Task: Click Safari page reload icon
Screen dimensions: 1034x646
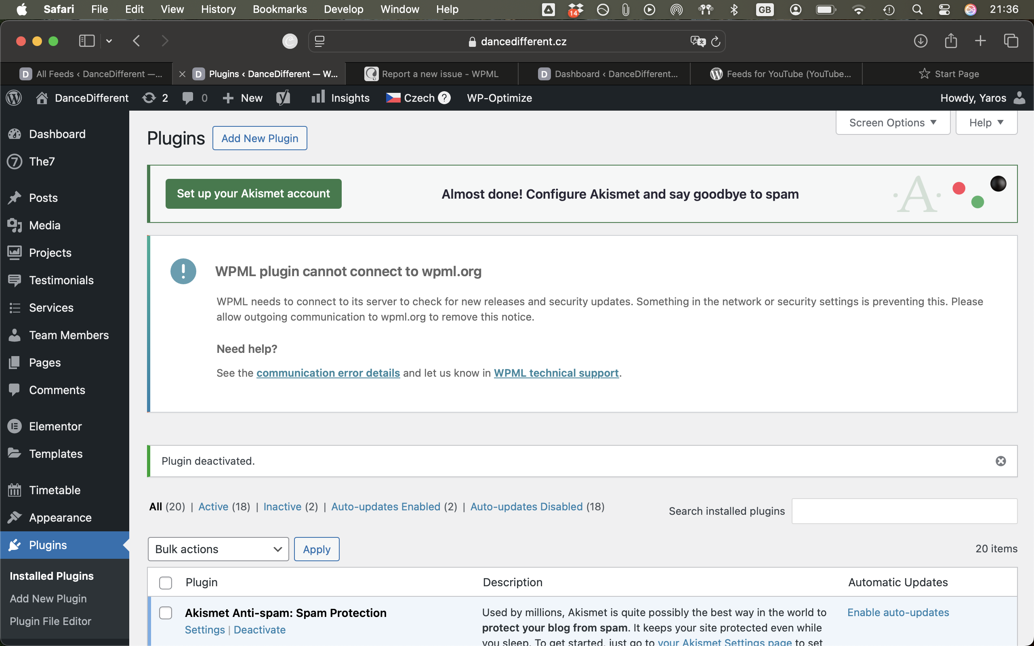Action: pyautogui.click(x=716, y=42)
